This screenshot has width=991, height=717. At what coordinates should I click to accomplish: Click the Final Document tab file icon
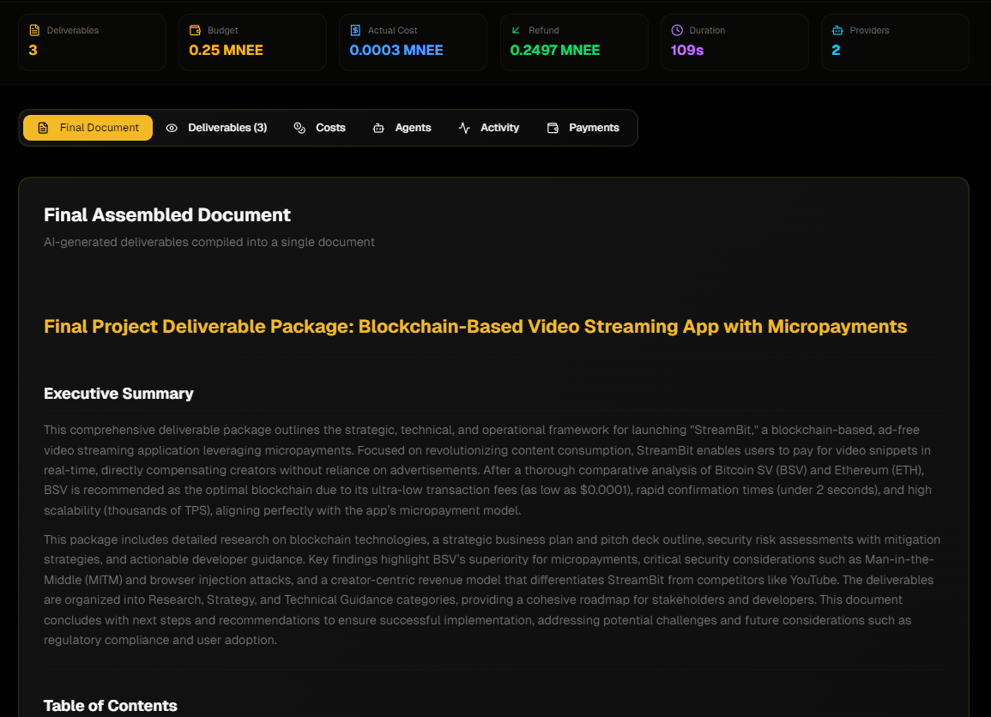pyautogui.click(x=43, y=128)
